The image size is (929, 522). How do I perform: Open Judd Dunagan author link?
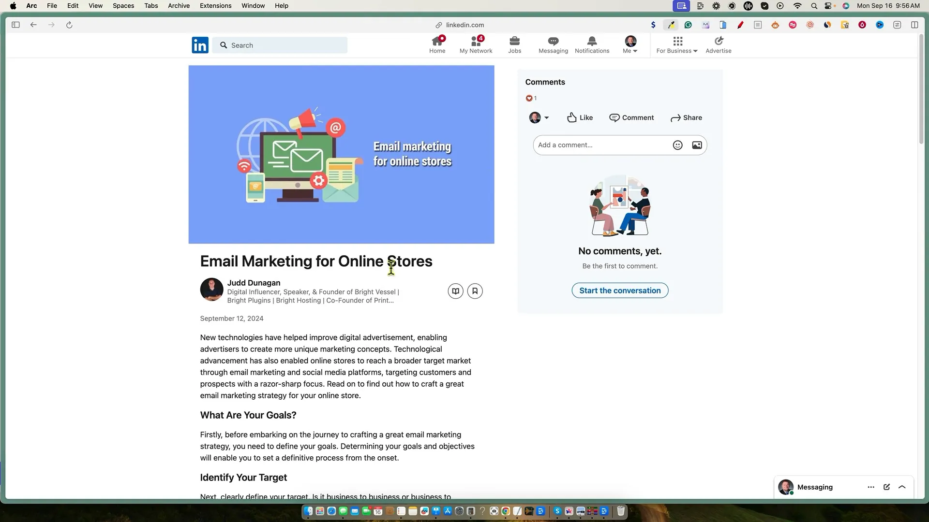click(254, 283)
